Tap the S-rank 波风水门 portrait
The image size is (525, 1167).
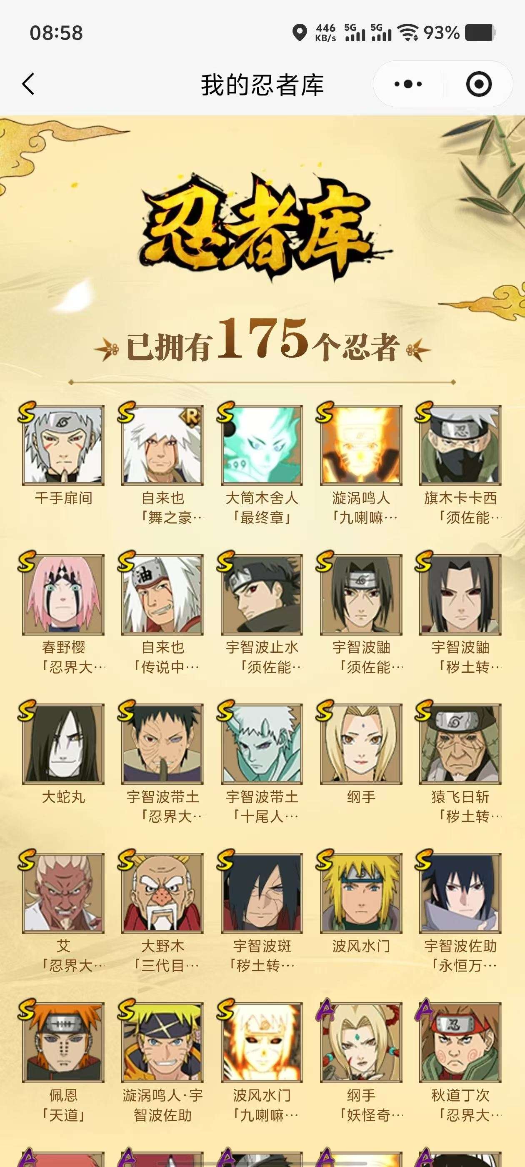point(362,893)
